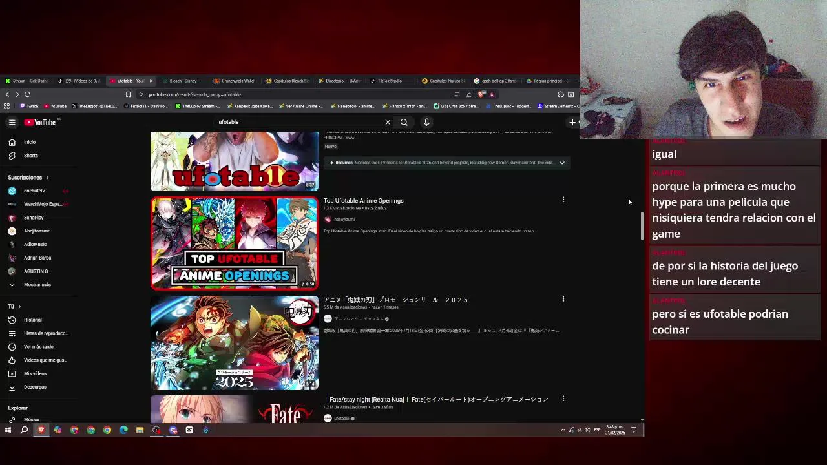Open the StreamElements bookmark
The image size is (827, 465).
(x=558, y=106)
